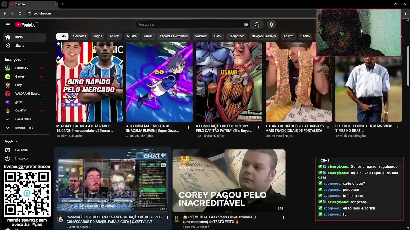410x230 pixels.
Task: Select the Tudo filter chip
Action: point(62,36)
